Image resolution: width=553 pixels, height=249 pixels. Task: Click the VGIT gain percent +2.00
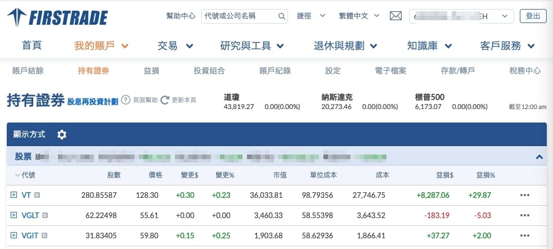tap(482, 236)
